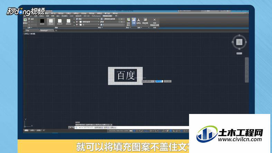
Task: Click status bar Model space button
Action: 131,131
